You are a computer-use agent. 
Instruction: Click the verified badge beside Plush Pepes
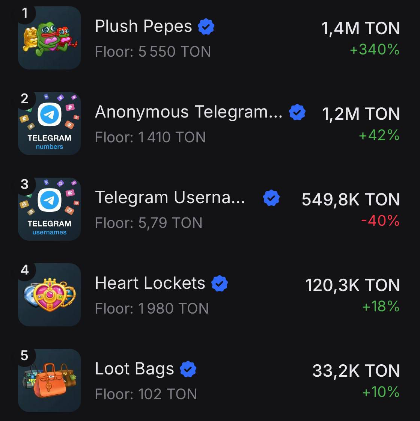tap(206, 27)
